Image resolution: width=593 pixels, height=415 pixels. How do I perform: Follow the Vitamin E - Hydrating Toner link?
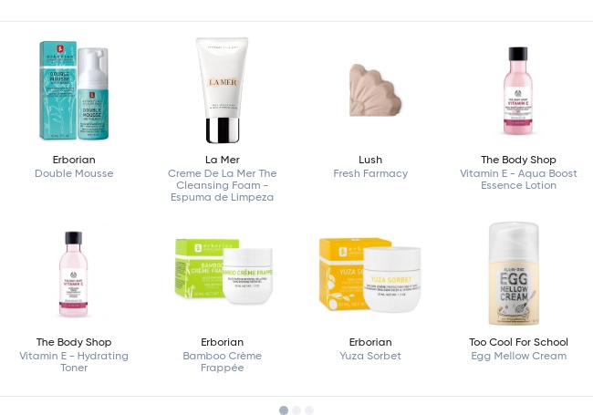74,362
